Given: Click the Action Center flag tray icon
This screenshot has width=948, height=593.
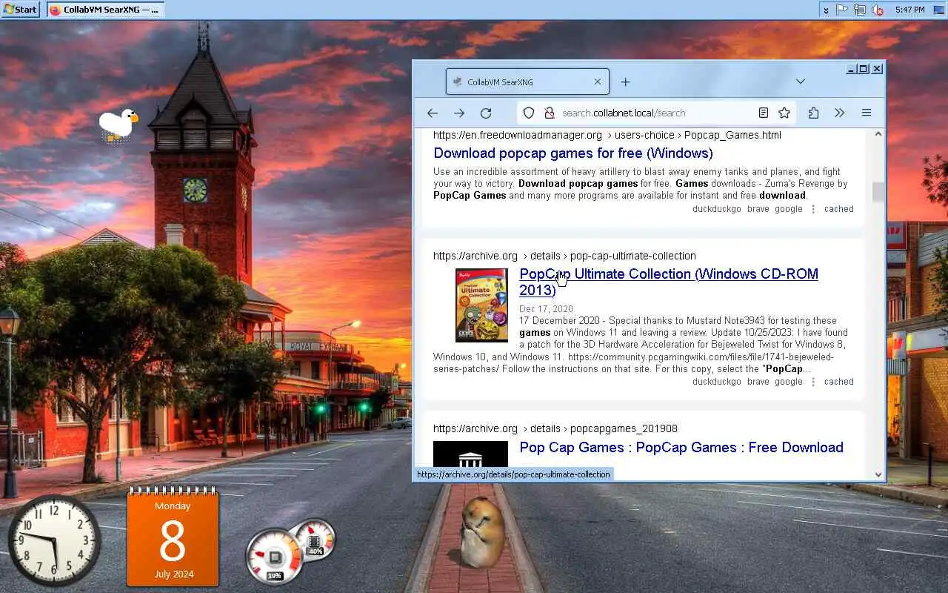Looking at the screenshot, I should 842,10.
